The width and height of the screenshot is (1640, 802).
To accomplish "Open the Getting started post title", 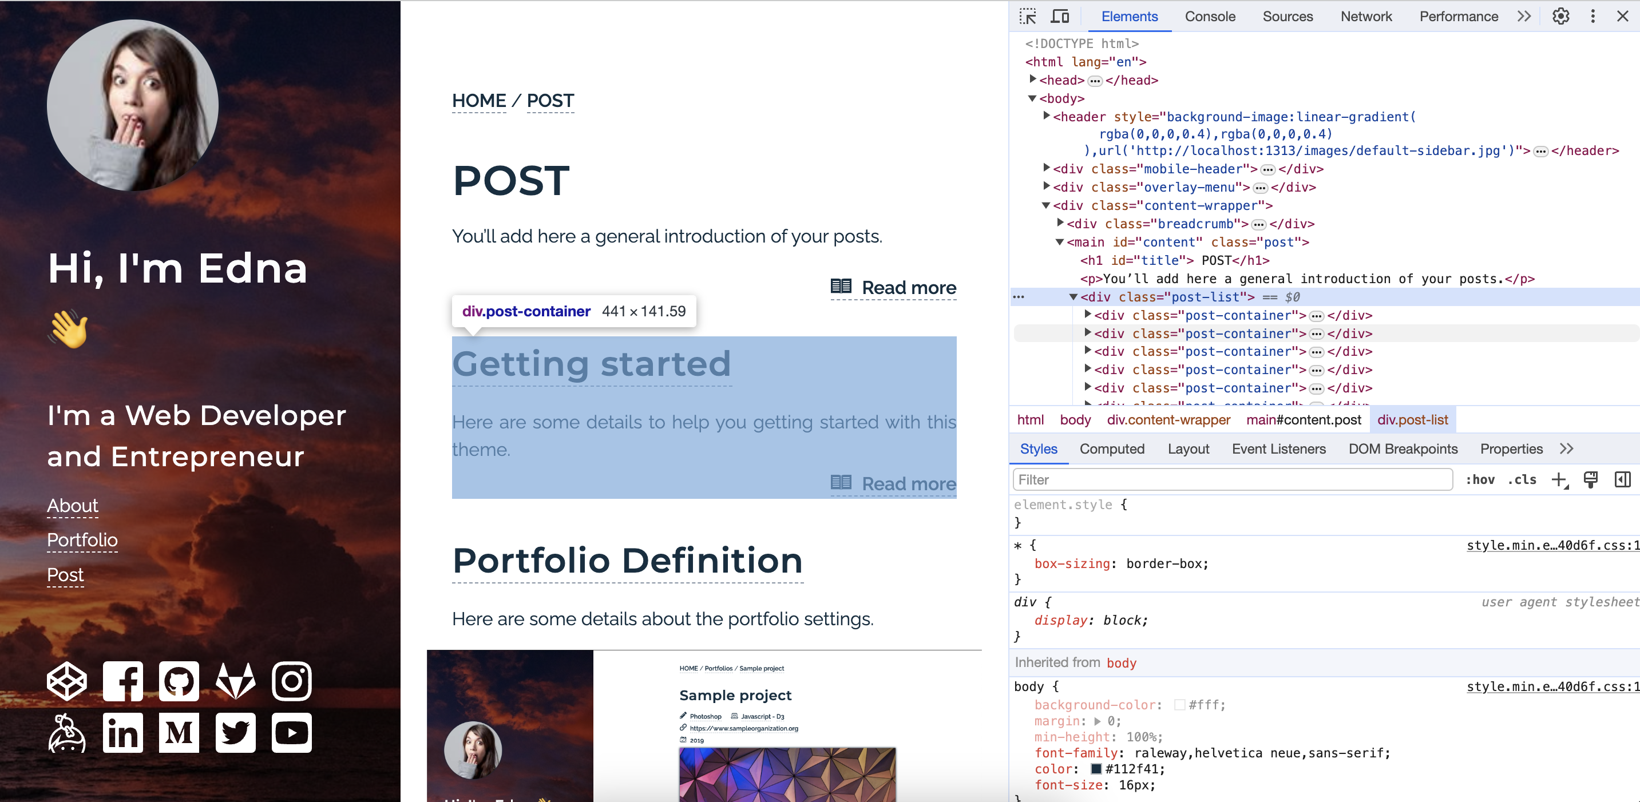I will coord(592,364).
